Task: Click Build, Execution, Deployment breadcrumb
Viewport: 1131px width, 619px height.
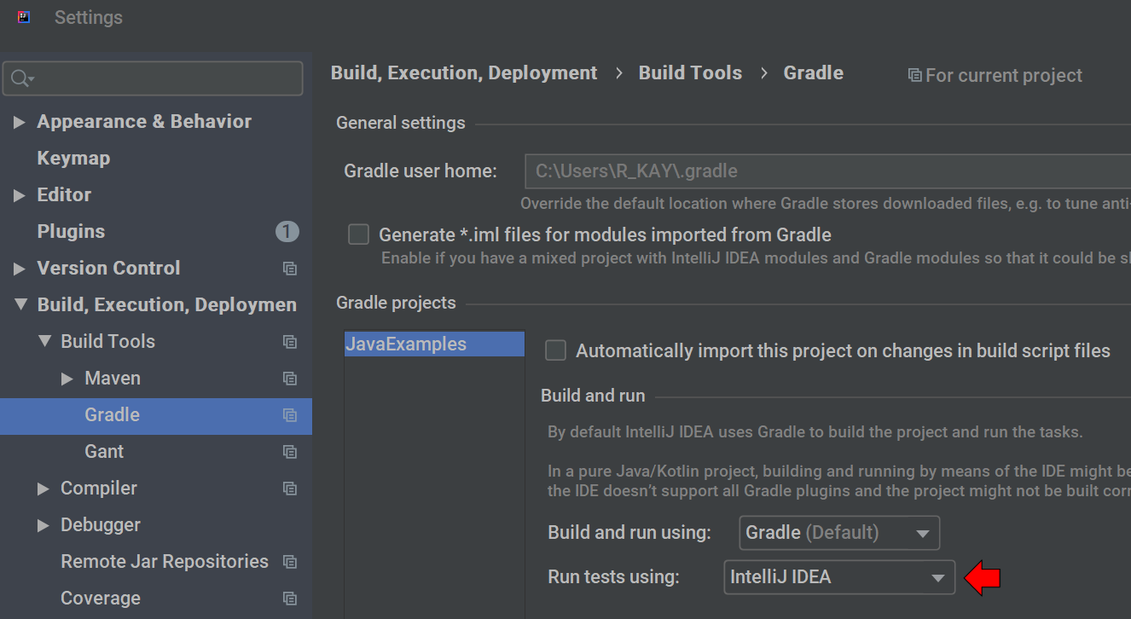Action: [464, 73]
